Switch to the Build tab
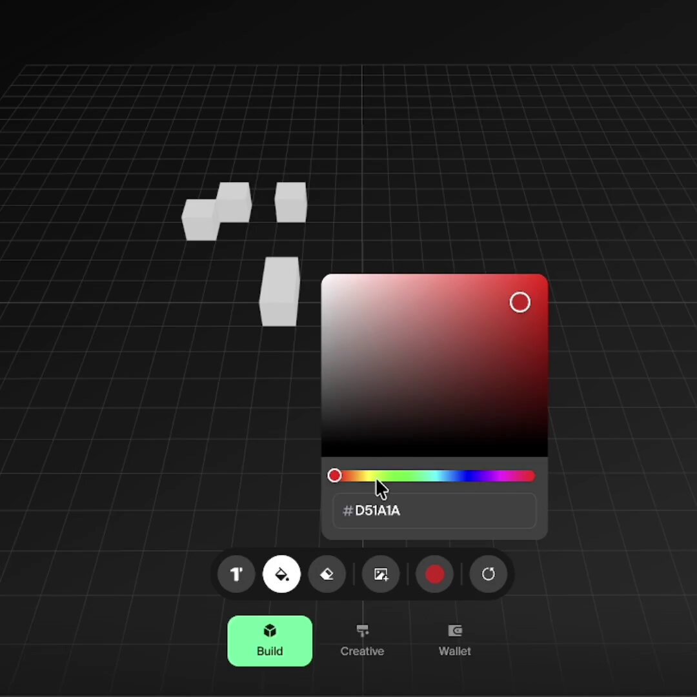The image size is (697, 697). [270, 641]
